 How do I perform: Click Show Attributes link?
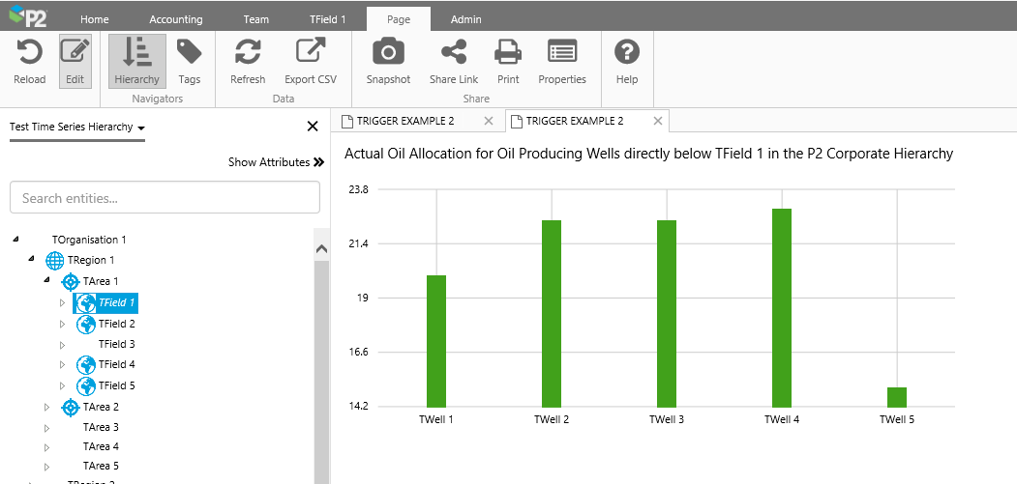click(x=275, y=162)
